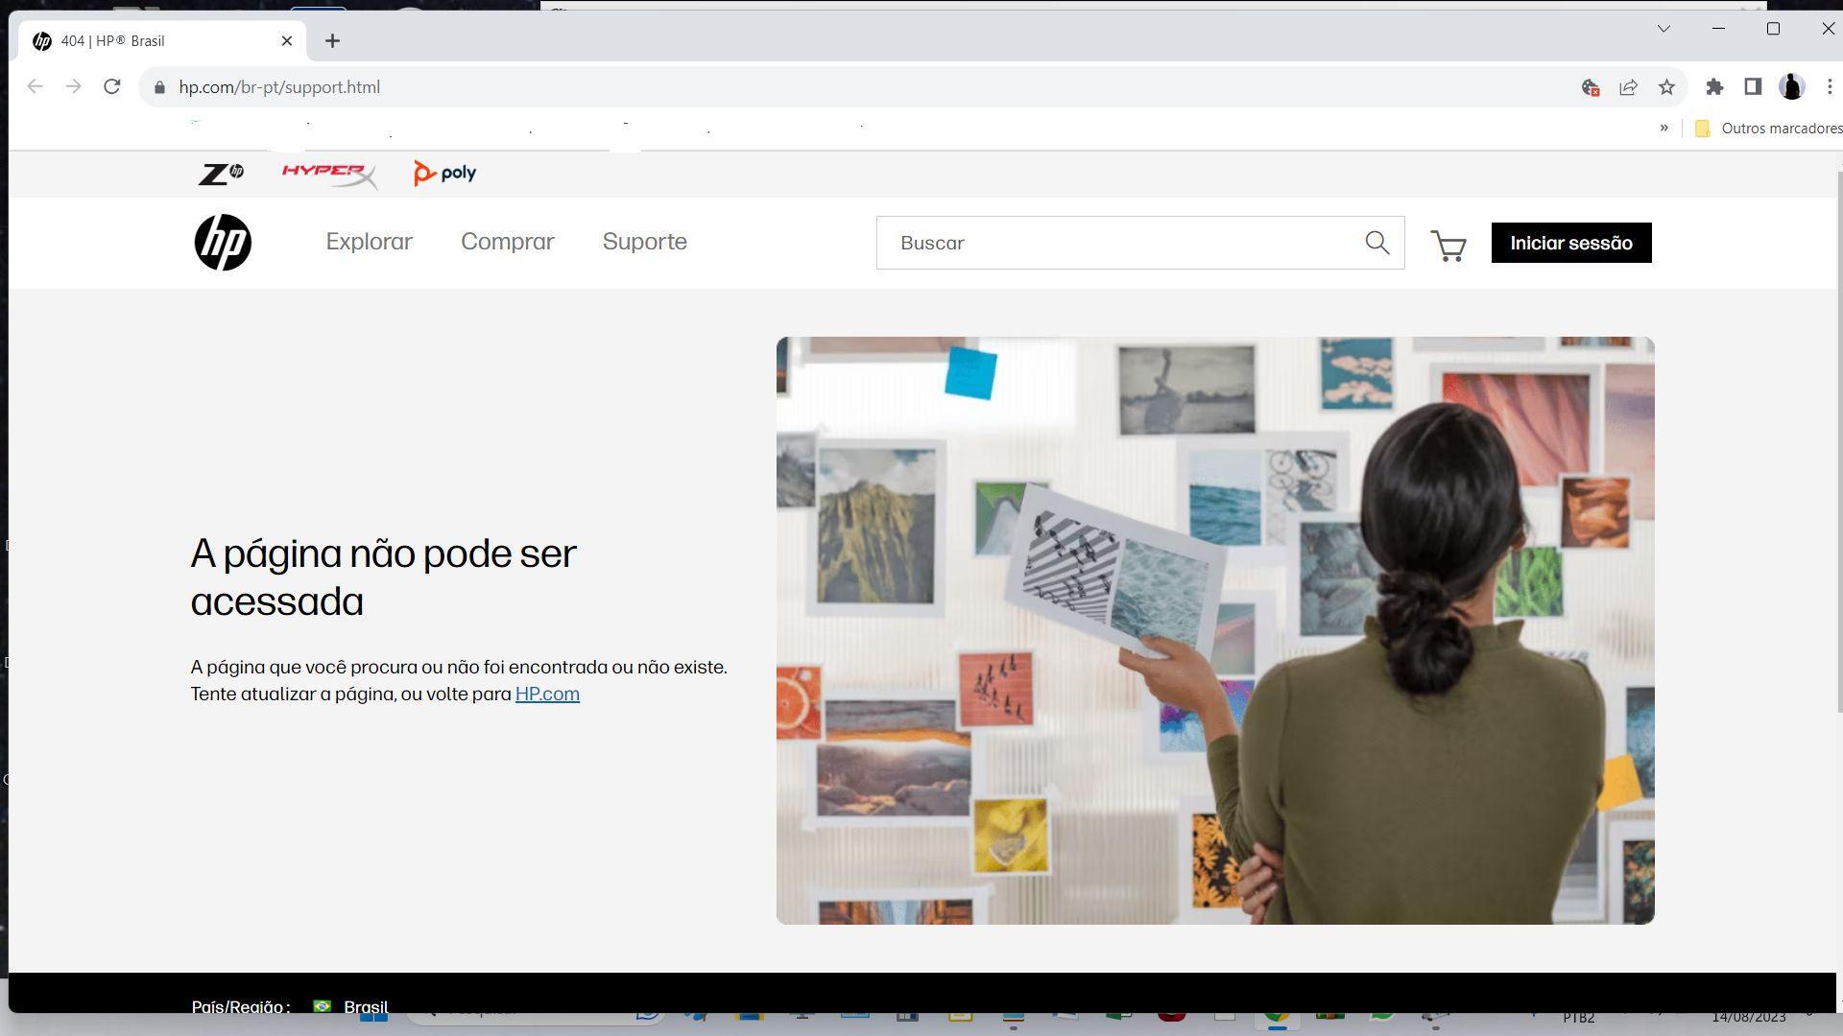1843x1036 pixels.
Task: View site info via the lock icon
Action: coord(159,87)
